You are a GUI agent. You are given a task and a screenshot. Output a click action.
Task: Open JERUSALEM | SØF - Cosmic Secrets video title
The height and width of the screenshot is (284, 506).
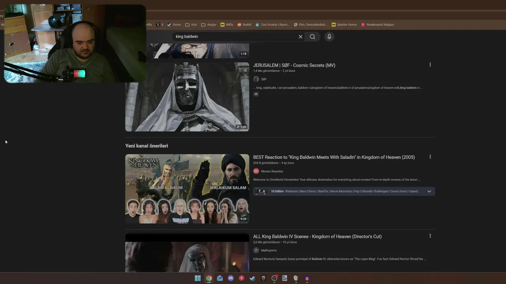click(294, 65)
